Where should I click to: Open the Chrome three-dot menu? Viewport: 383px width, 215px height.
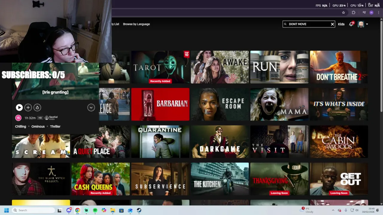pyautogui.click(x=379, y=13)
